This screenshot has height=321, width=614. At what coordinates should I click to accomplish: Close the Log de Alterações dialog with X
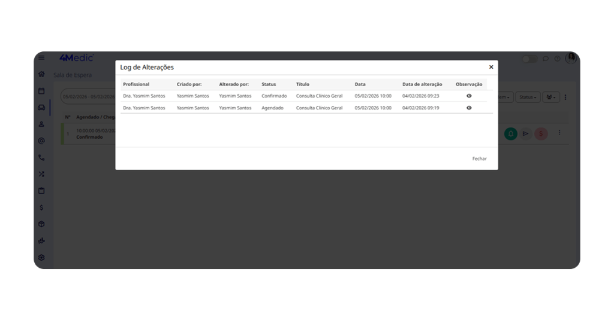[x=491, y=67]
